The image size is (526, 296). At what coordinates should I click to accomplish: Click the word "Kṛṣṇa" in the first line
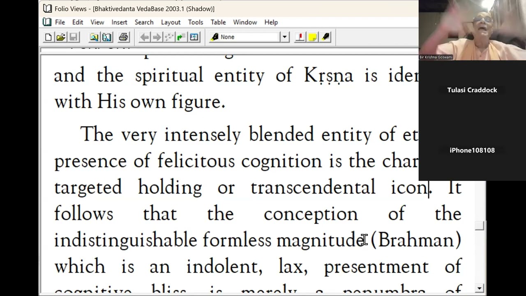pos(329,76)
